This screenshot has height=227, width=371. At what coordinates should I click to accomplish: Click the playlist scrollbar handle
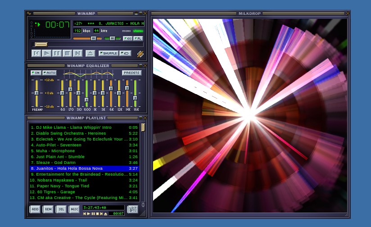pos(143,127)
